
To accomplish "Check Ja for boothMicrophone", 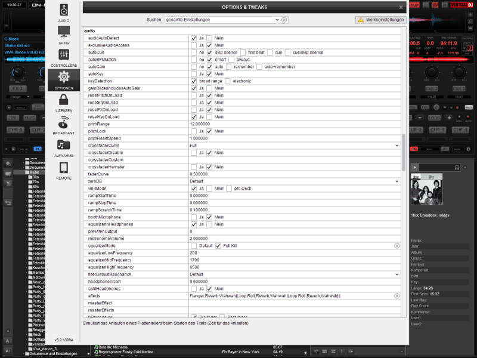I will point(194,217).
